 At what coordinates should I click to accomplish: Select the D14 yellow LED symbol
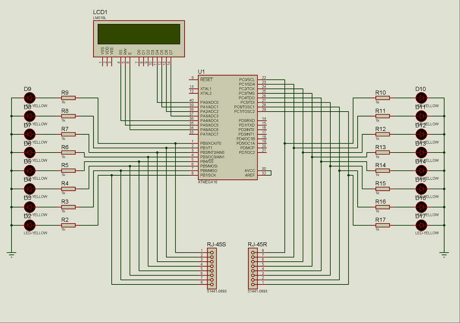tap(421, 171)
